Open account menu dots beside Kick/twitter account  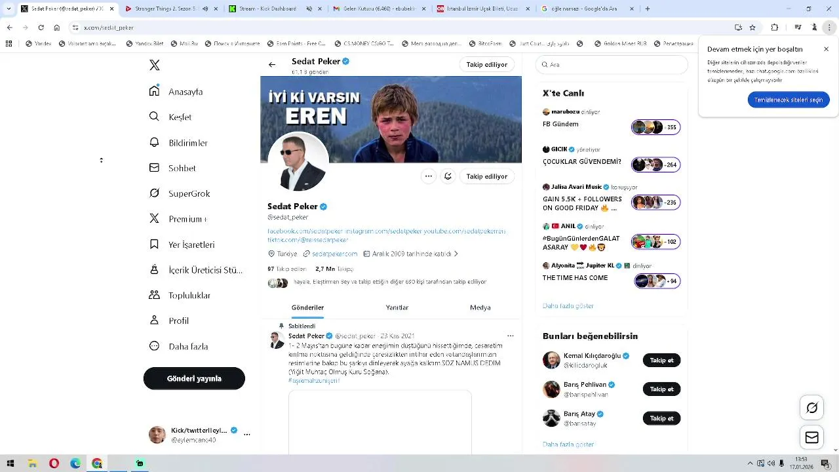(x=247, y=435)
